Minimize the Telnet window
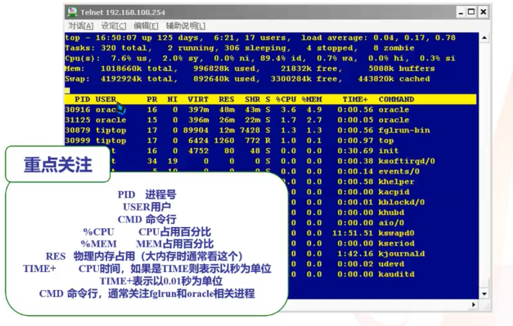The width and height of the screenshot is (513, 326). (461, 12)
